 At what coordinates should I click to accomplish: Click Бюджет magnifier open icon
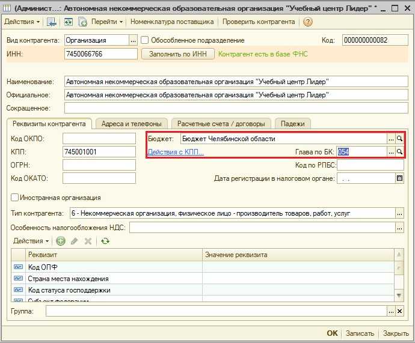coord(399,139)
